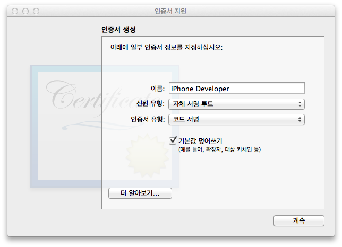Click the 인증서 생성 heading
Screen dimensions: 342x247
tap(118, 29)
